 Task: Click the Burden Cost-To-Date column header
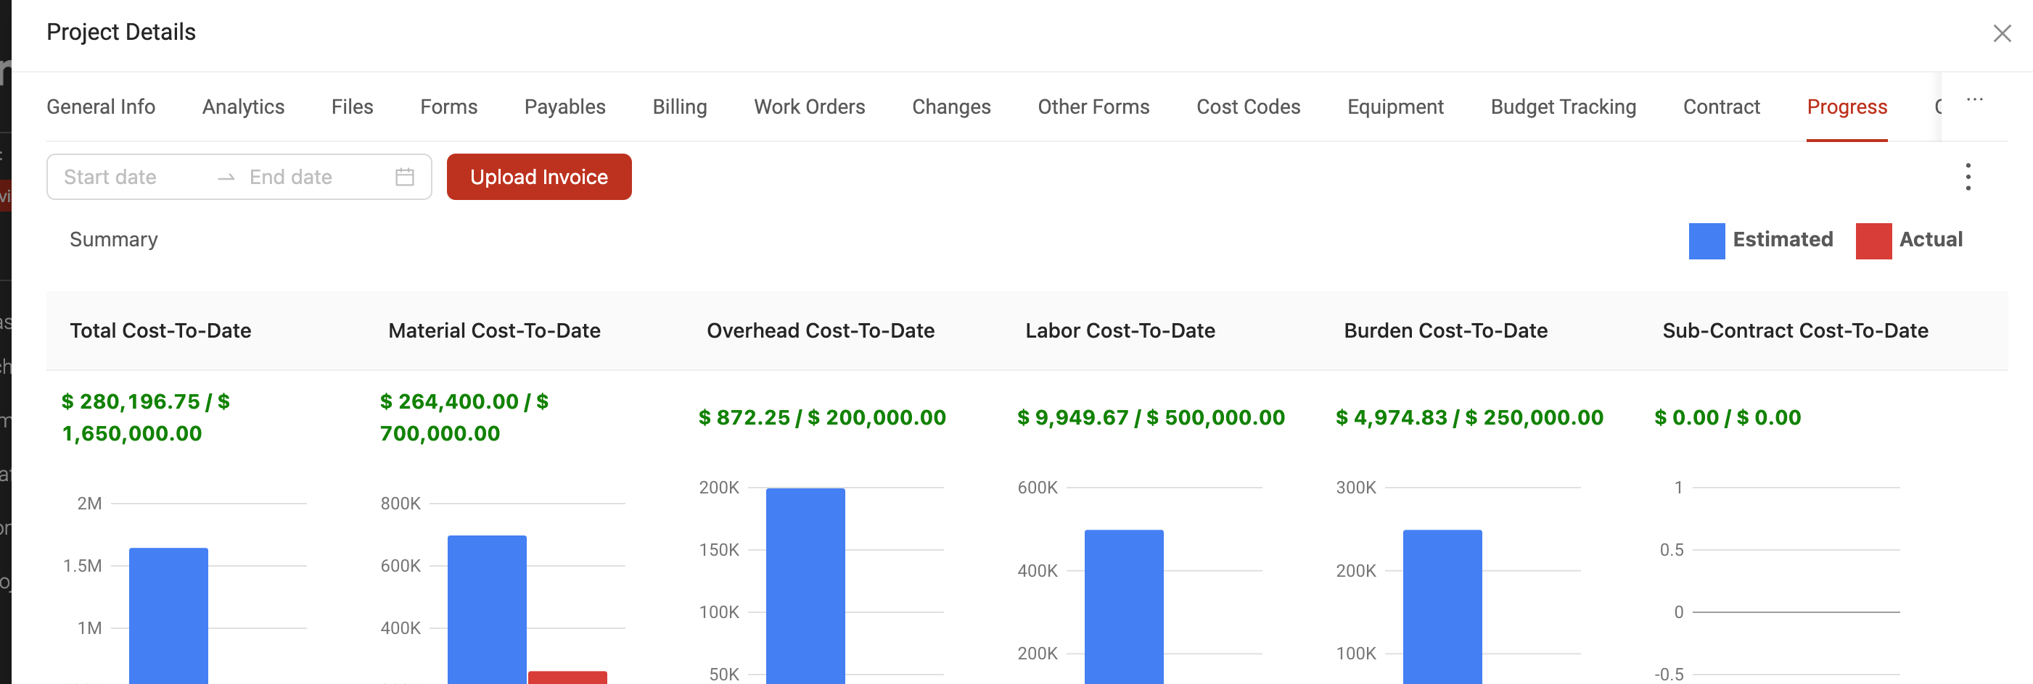tap(1445, 331)
